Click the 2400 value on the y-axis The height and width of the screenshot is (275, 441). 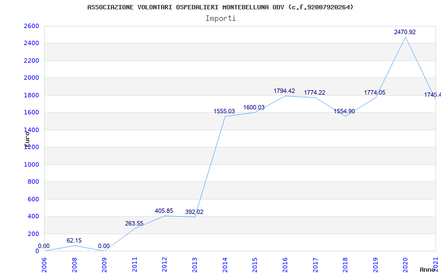31,43
